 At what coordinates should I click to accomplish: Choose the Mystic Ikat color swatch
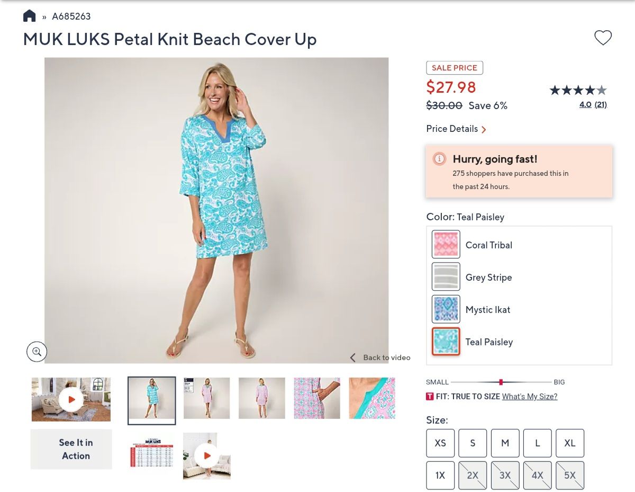(446, 309)
